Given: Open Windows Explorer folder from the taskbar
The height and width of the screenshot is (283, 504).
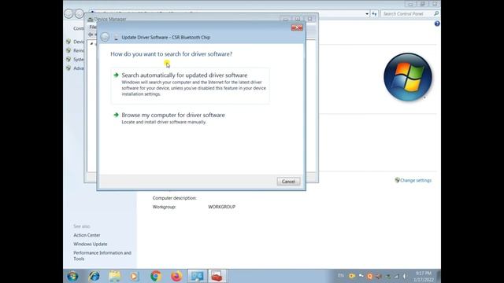Looking at the screenshot, I should point(114,276).
